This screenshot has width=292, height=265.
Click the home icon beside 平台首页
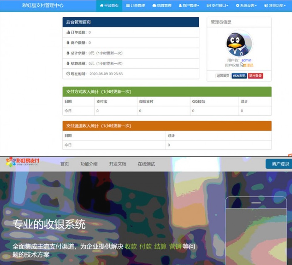click(x=101, y=6)
